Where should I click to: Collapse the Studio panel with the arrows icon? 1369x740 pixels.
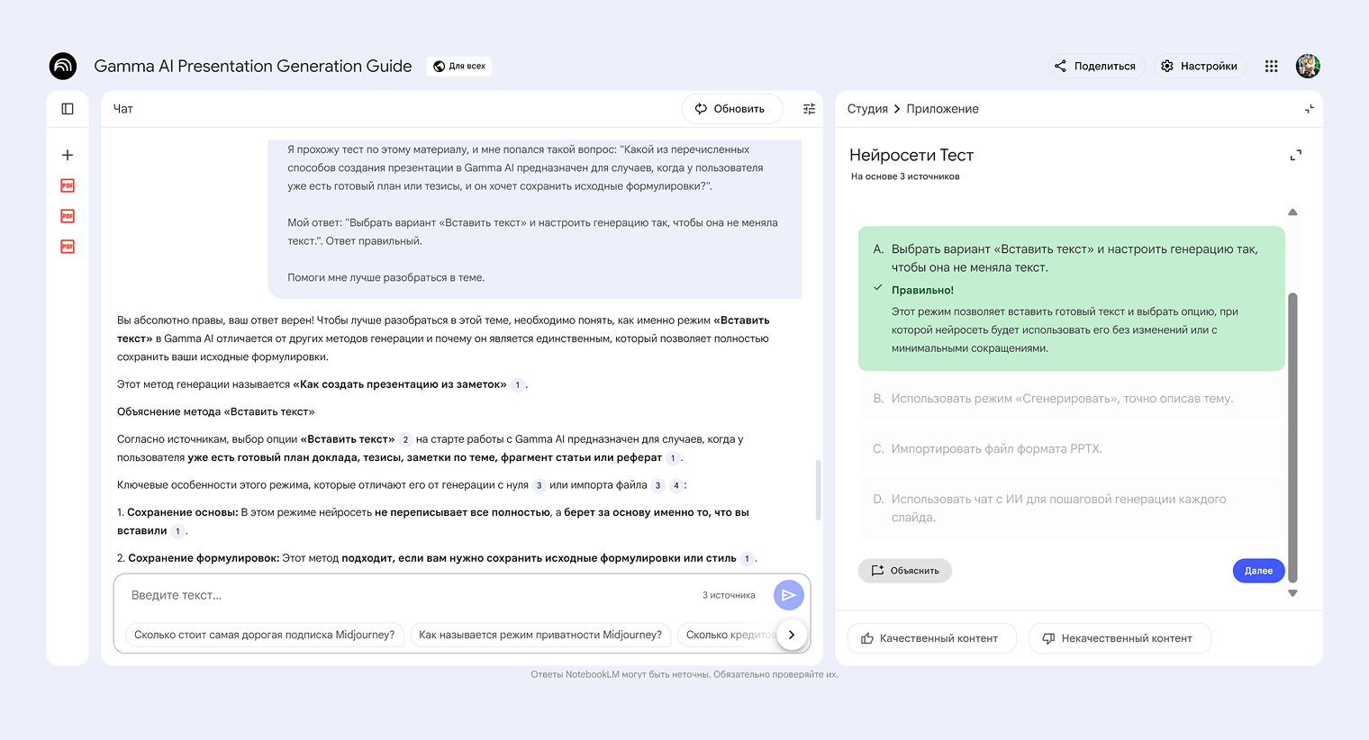click(x=1310, y=109)
